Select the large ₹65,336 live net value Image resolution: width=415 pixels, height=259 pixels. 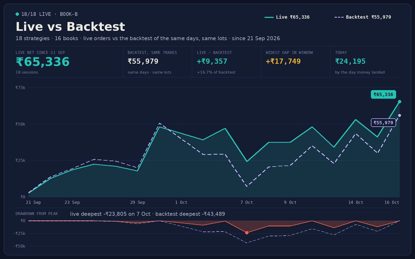click(x=43, y=62)
